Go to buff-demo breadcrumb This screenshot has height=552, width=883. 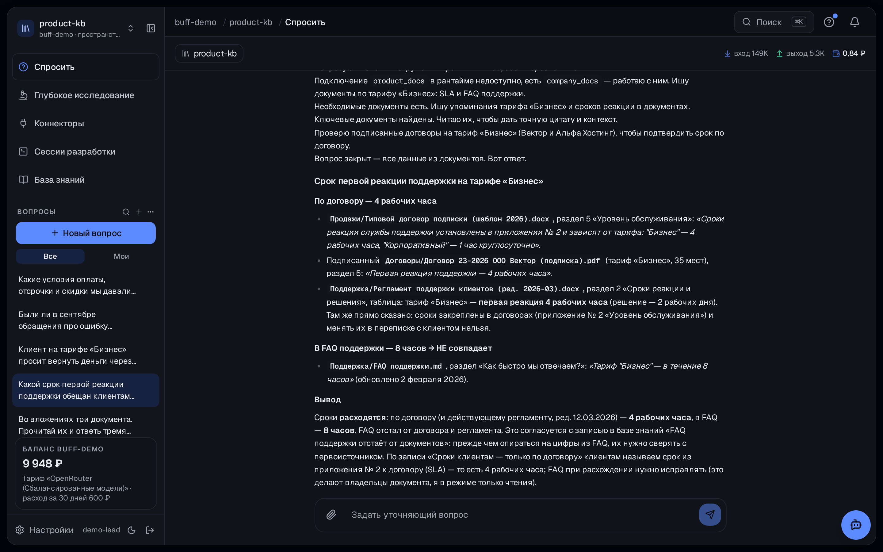[196, 22]
